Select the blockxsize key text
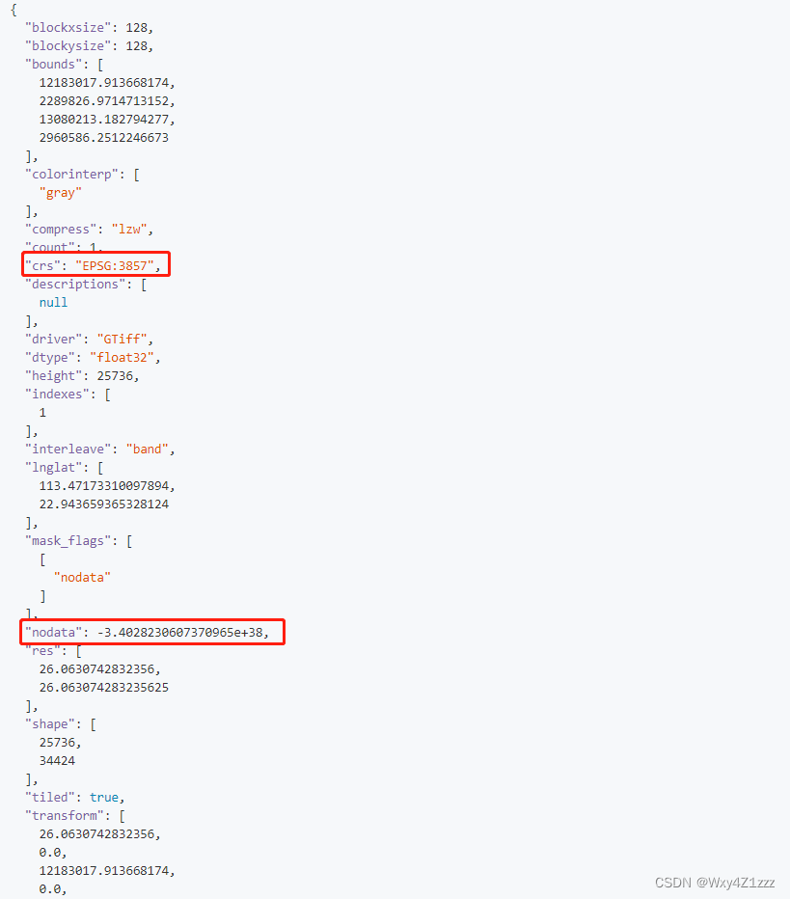Viewport: 790px width, 899px height. click(x=67, y=27)
